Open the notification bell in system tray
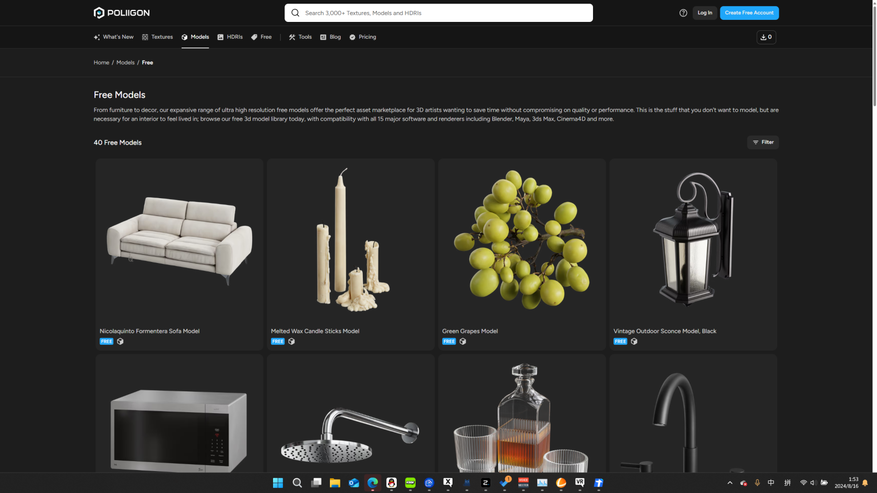Image resolution: width=877 pixels, height=493 pixels. point(865,483)
